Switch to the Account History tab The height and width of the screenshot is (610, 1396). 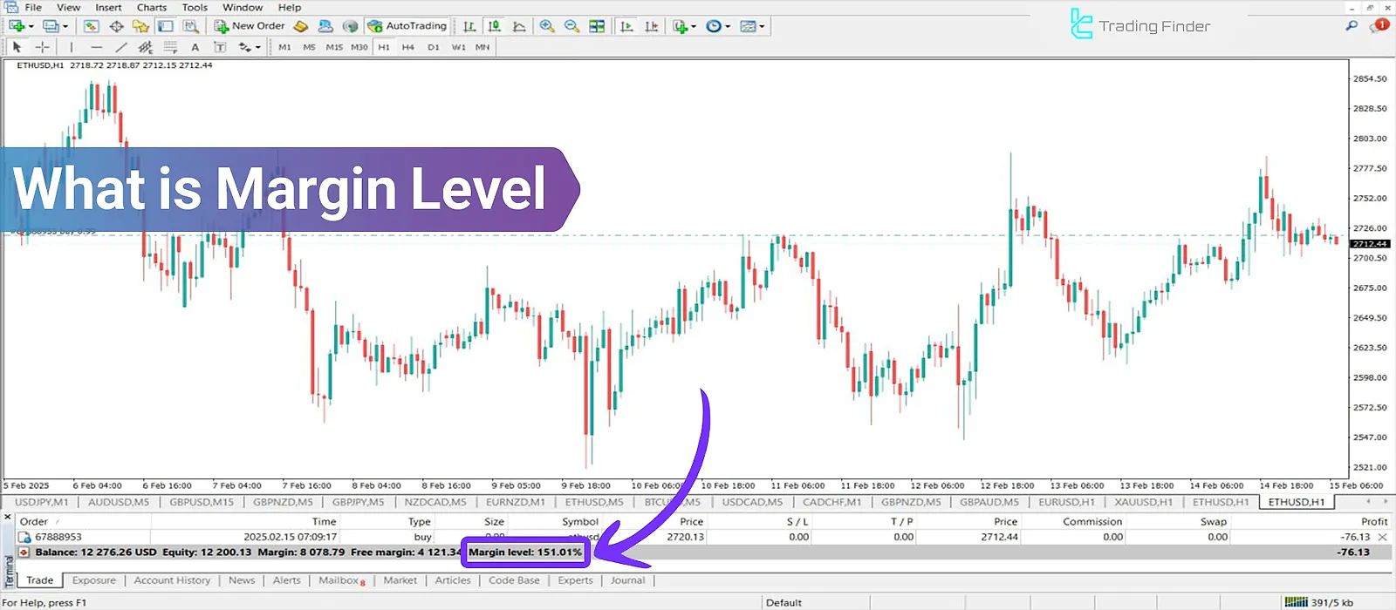tap(172, 580)
